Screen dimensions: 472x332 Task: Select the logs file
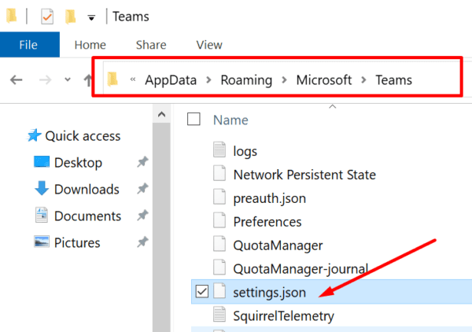tap(245, 151)
